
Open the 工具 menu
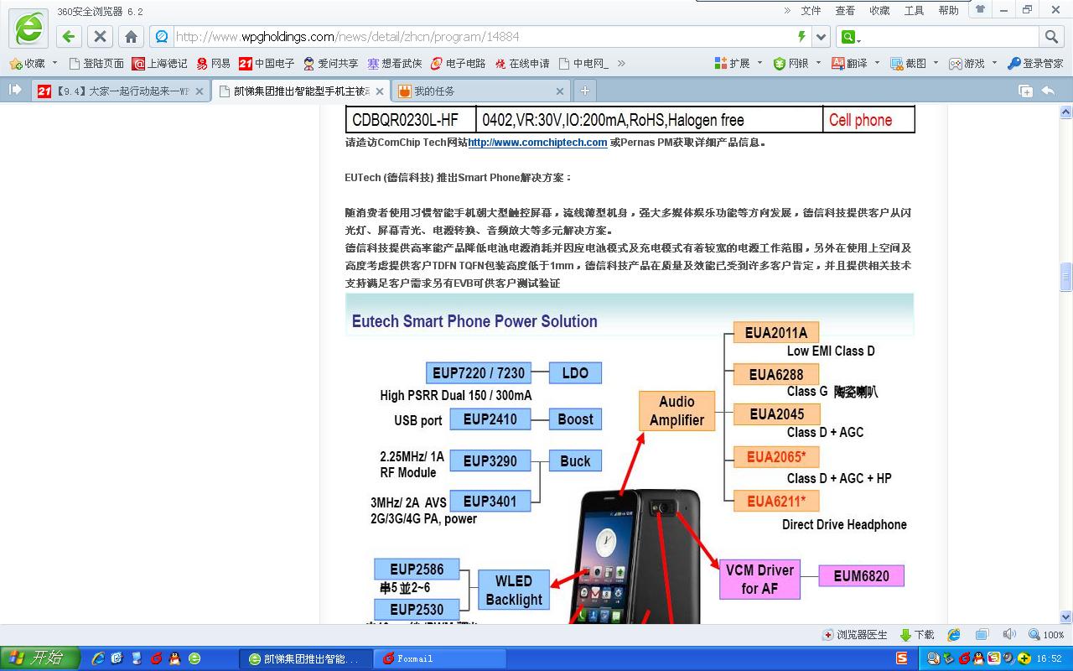(914, 10)
